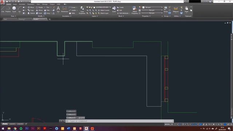The width and height of the screenshot is (233, 131).
Task: Open Layer Properties manager
Action: coord(82,10)
